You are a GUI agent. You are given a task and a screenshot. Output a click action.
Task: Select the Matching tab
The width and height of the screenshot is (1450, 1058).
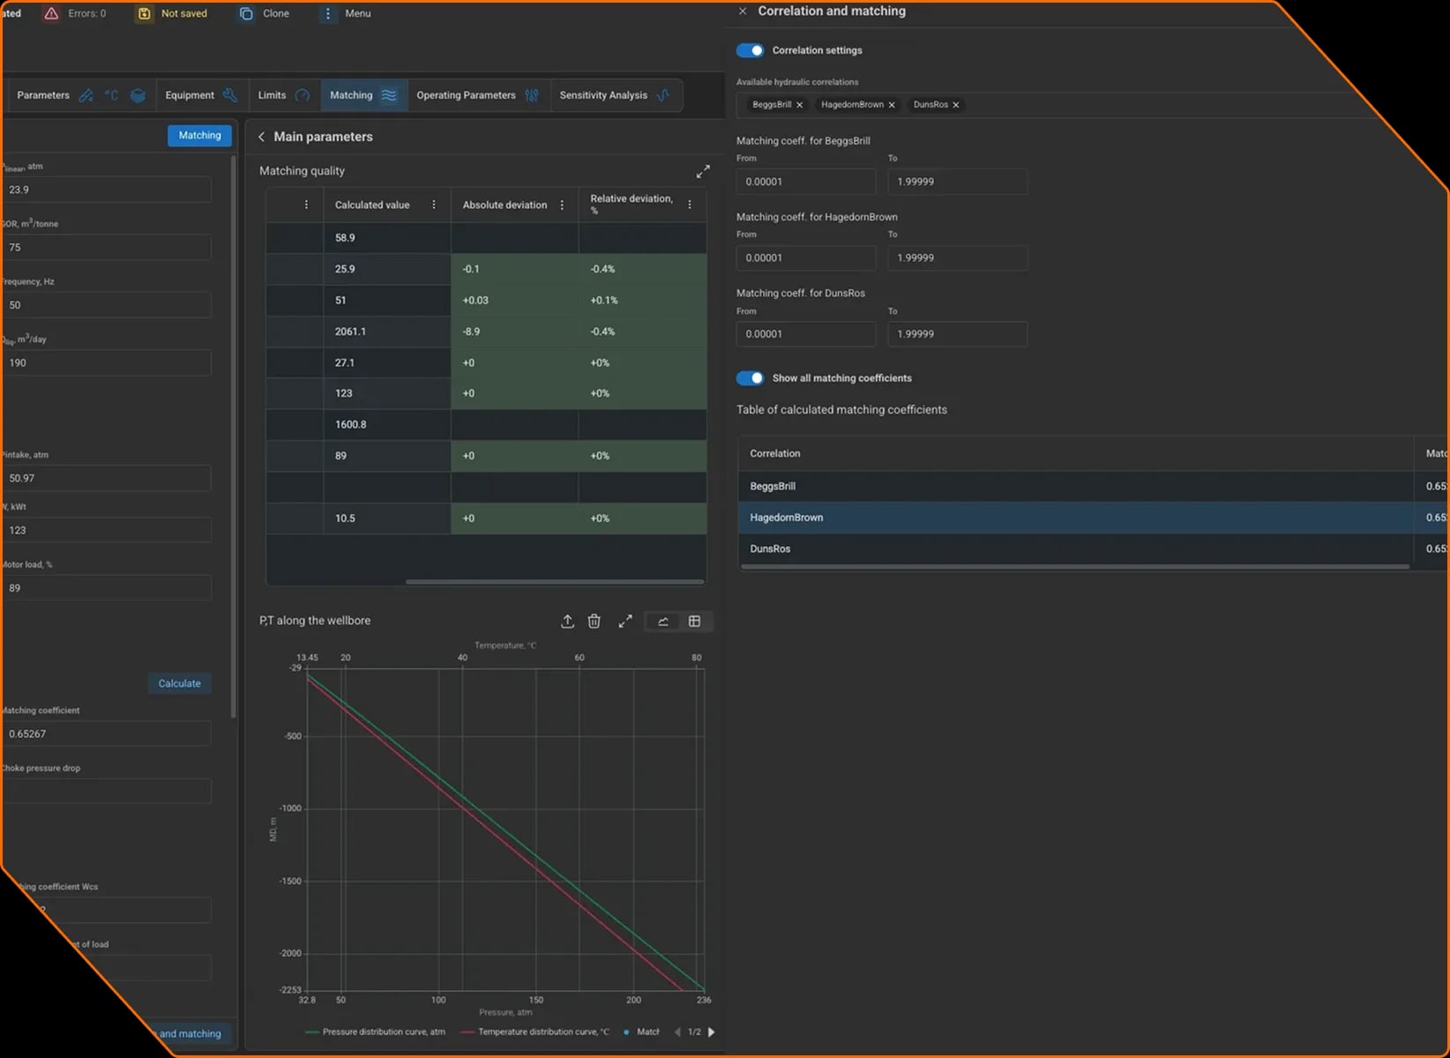click(363, 95)
